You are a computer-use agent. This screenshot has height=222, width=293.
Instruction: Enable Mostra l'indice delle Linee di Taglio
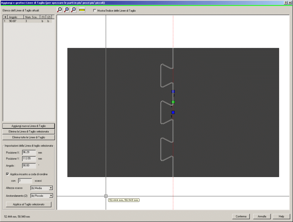coord(95,11)
